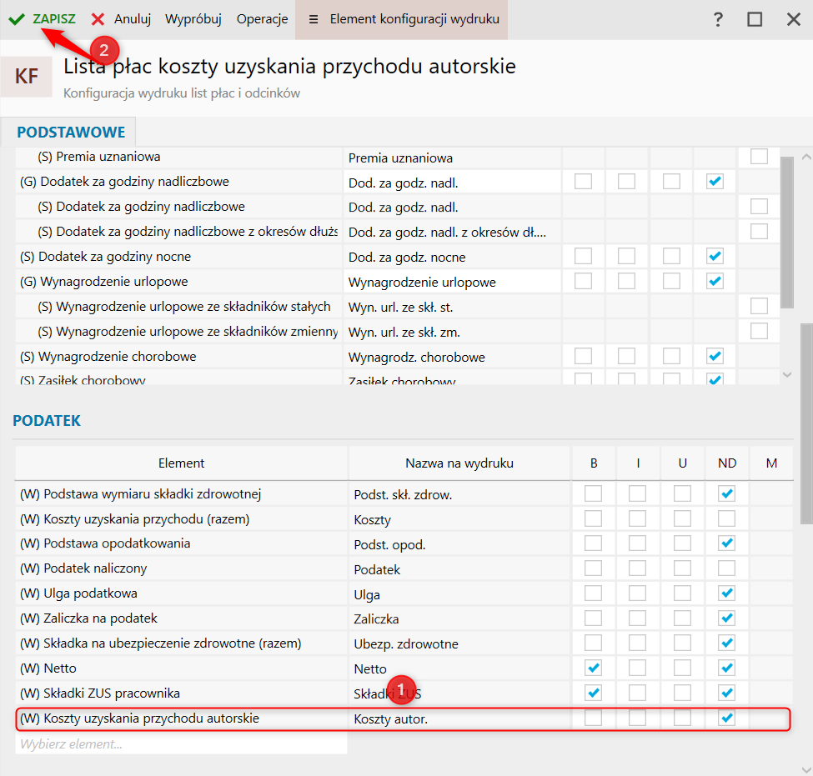Toggle M checkbox for Wynagrodzenie urlopowe ze składników zmiennych
This screenshot has width=813, height=776.
[759, 331]
